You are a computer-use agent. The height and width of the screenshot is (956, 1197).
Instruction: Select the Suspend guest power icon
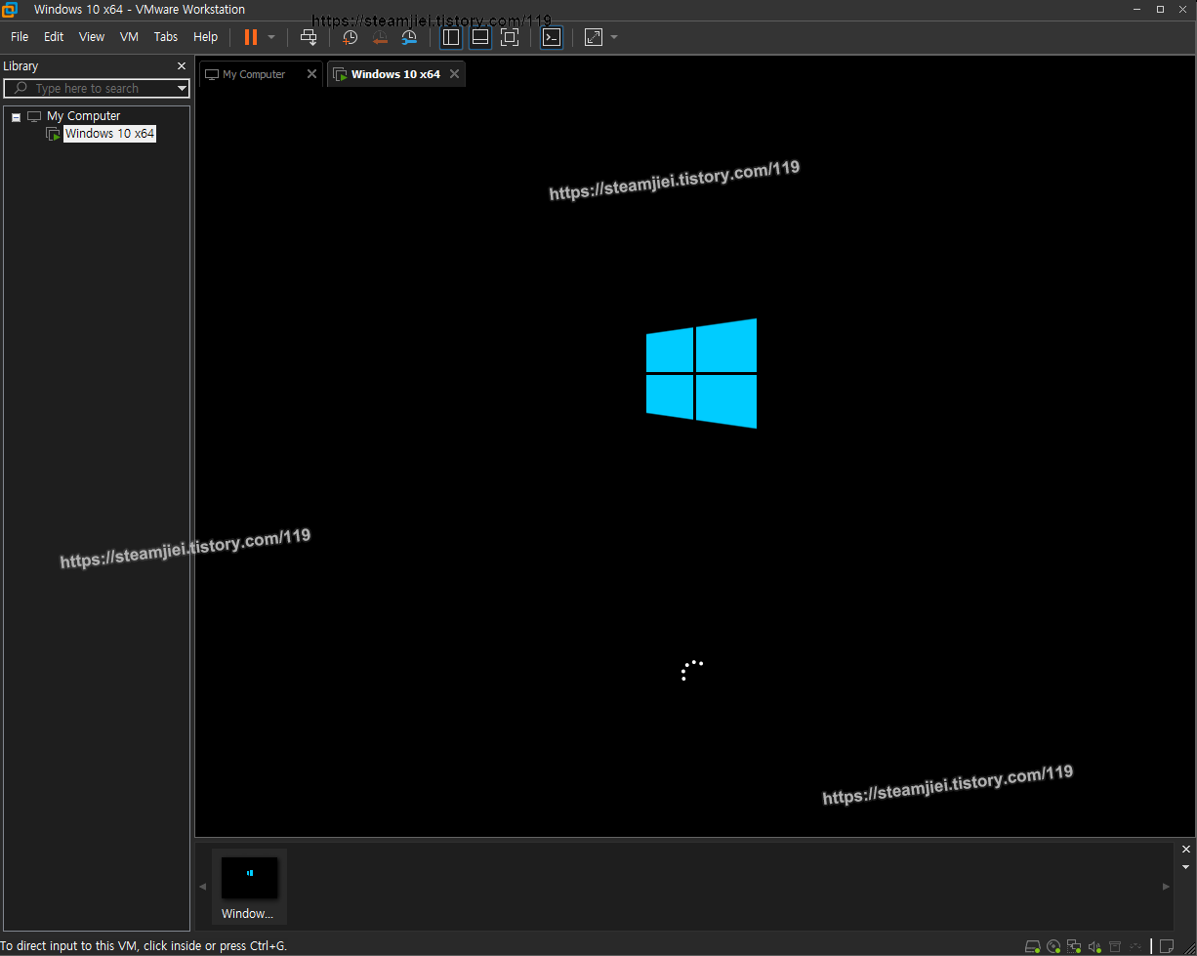tap(252, 37)
